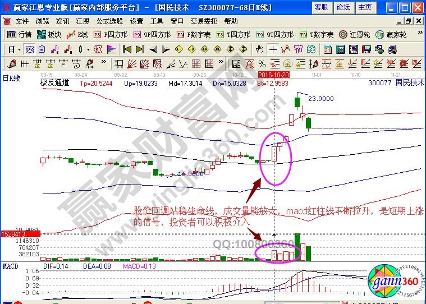Click the 客服 customer service button
The image size is (426, 304).
click(x=321, y=7)
